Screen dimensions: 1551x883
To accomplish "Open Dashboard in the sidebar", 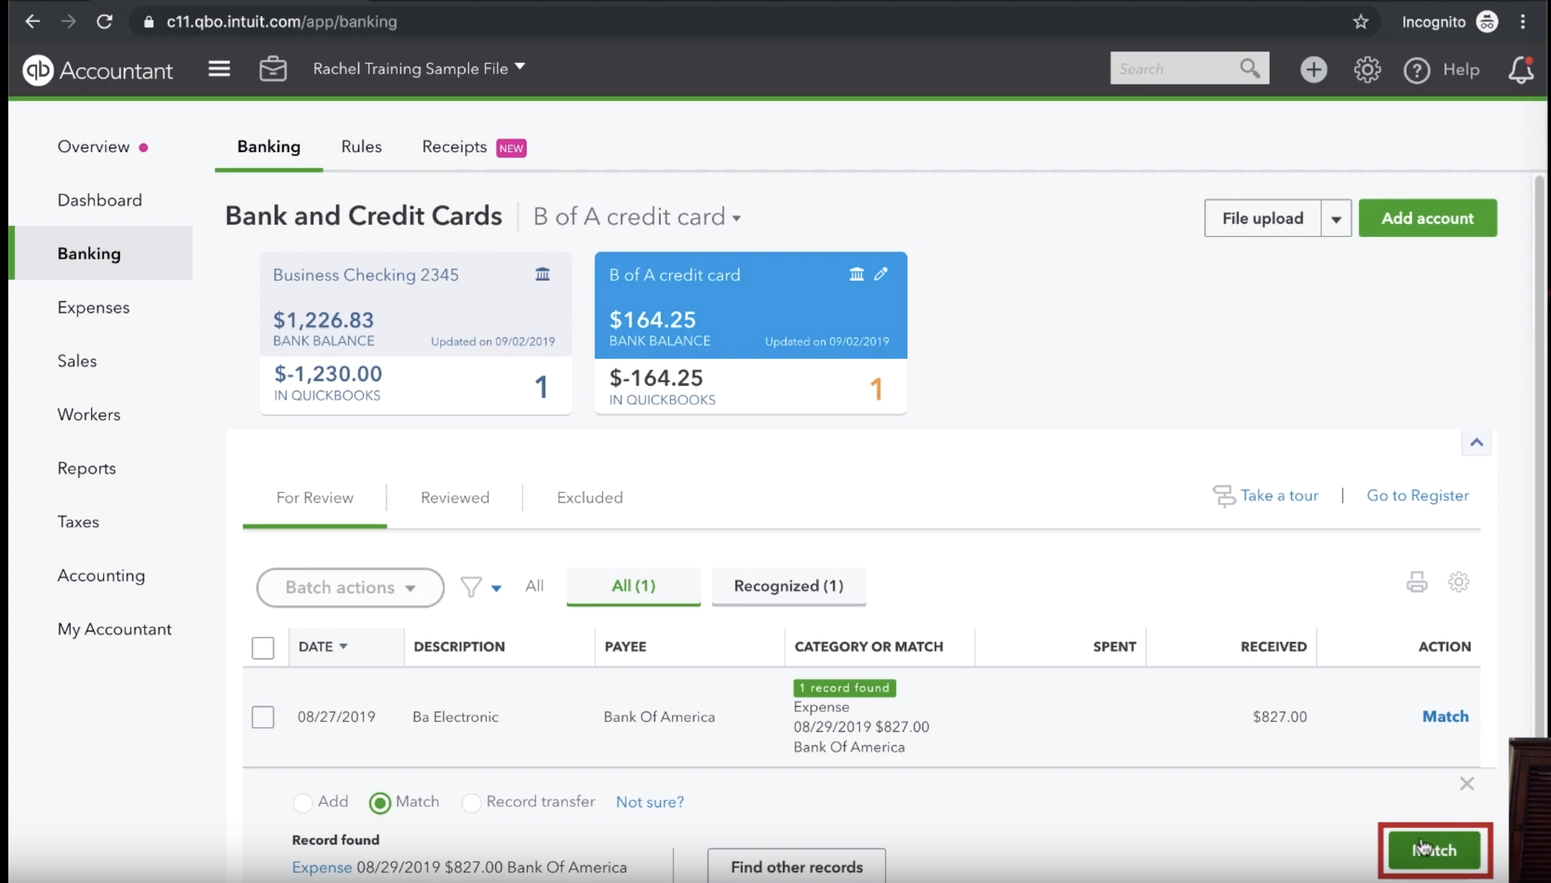I will pyautogui.click(x=100, y=200).
